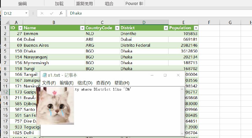
Task: Click the Delhi name cell
Action: pos(32,133)
